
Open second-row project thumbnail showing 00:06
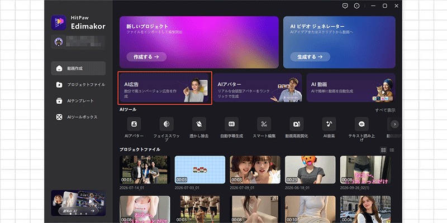(x=365, y=209)
